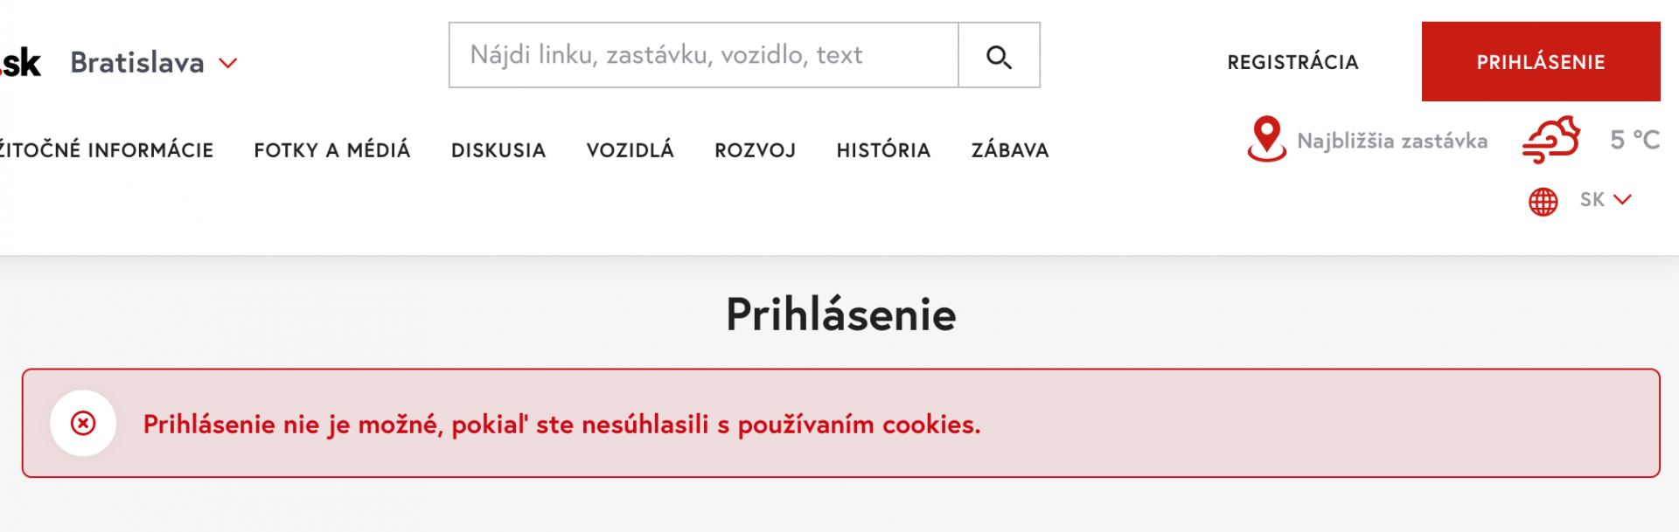The height and width of the screenshot is (532, 1679).
Task: Open the Užitočné informácie menu
Action: [x=106, y=150]
